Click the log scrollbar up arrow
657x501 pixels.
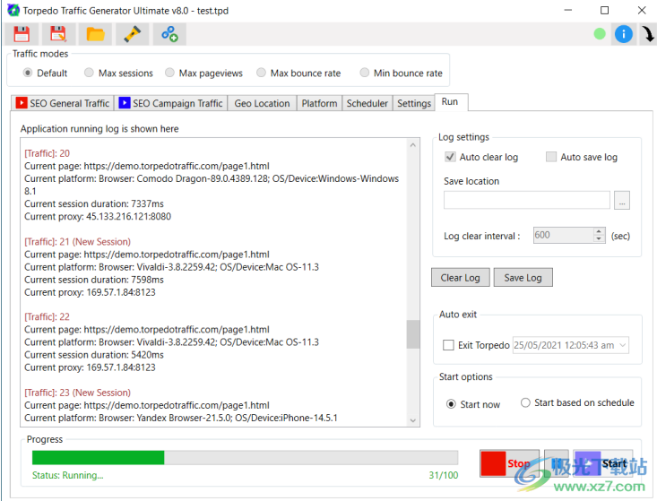tap(413, 145)
